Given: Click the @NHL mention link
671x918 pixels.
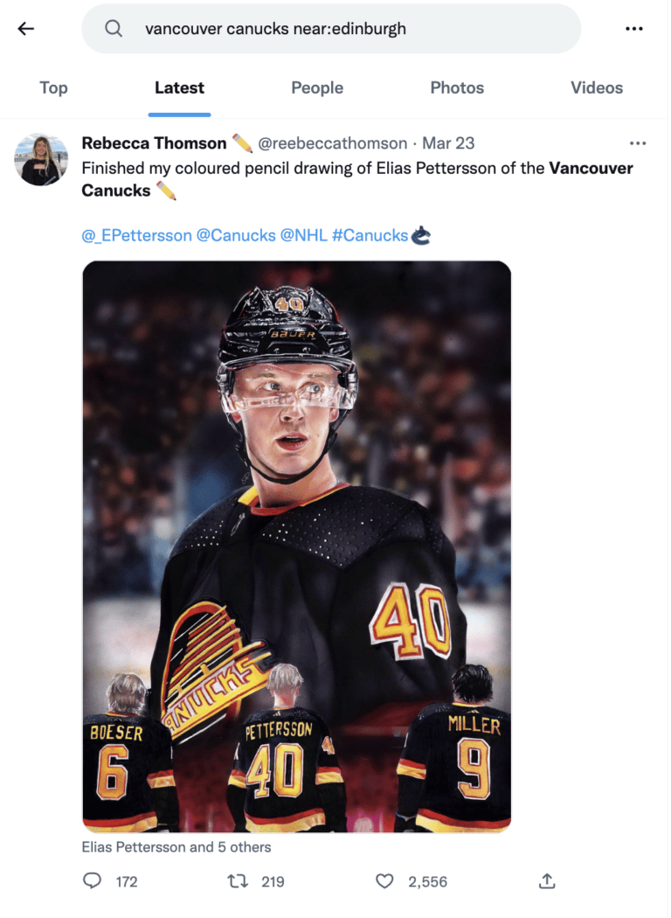Looking at the screenshot, I should 302,235.
